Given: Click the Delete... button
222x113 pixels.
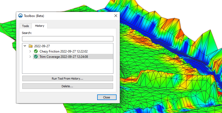Looking at the screenshot, I should pyautogui.click(x=67, y=86).
